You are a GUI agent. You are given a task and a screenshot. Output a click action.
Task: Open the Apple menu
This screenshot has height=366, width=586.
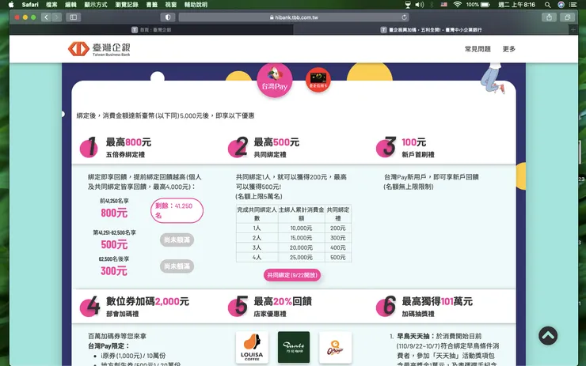click(x=11, y=5)
